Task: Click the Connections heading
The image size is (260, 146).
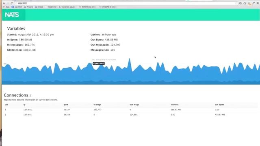Action: (x=16, y=95)
